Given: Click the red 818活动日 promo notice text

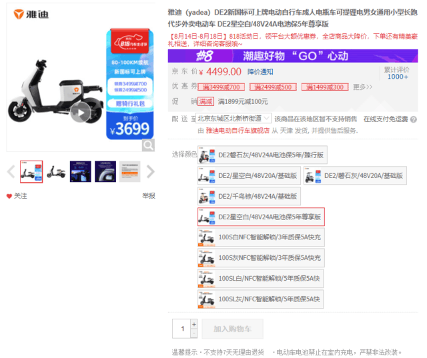Looking at the screenshot, I should [293, 40].
